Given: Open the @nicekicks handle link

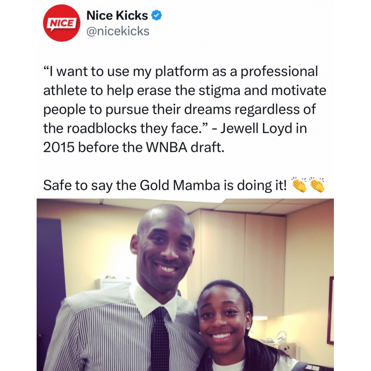Looking at the screenshot, I should click(x=118, y=31).
